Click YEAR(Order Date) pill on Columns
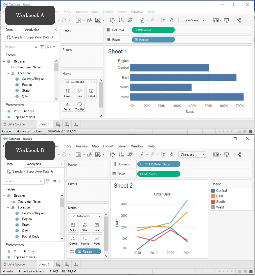This screenshot has width=255, height=276. pyautogui.click(x=159, y=164)
